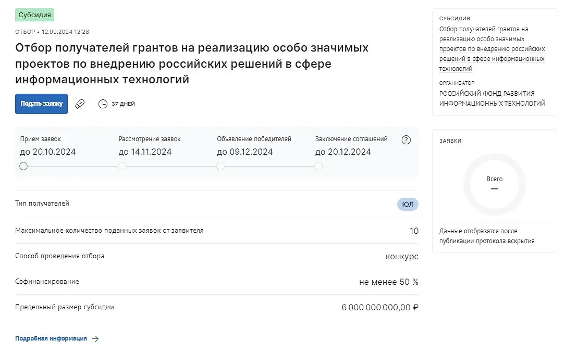Click the "до 14.11.2024" review deadline date

coord(145,152)
